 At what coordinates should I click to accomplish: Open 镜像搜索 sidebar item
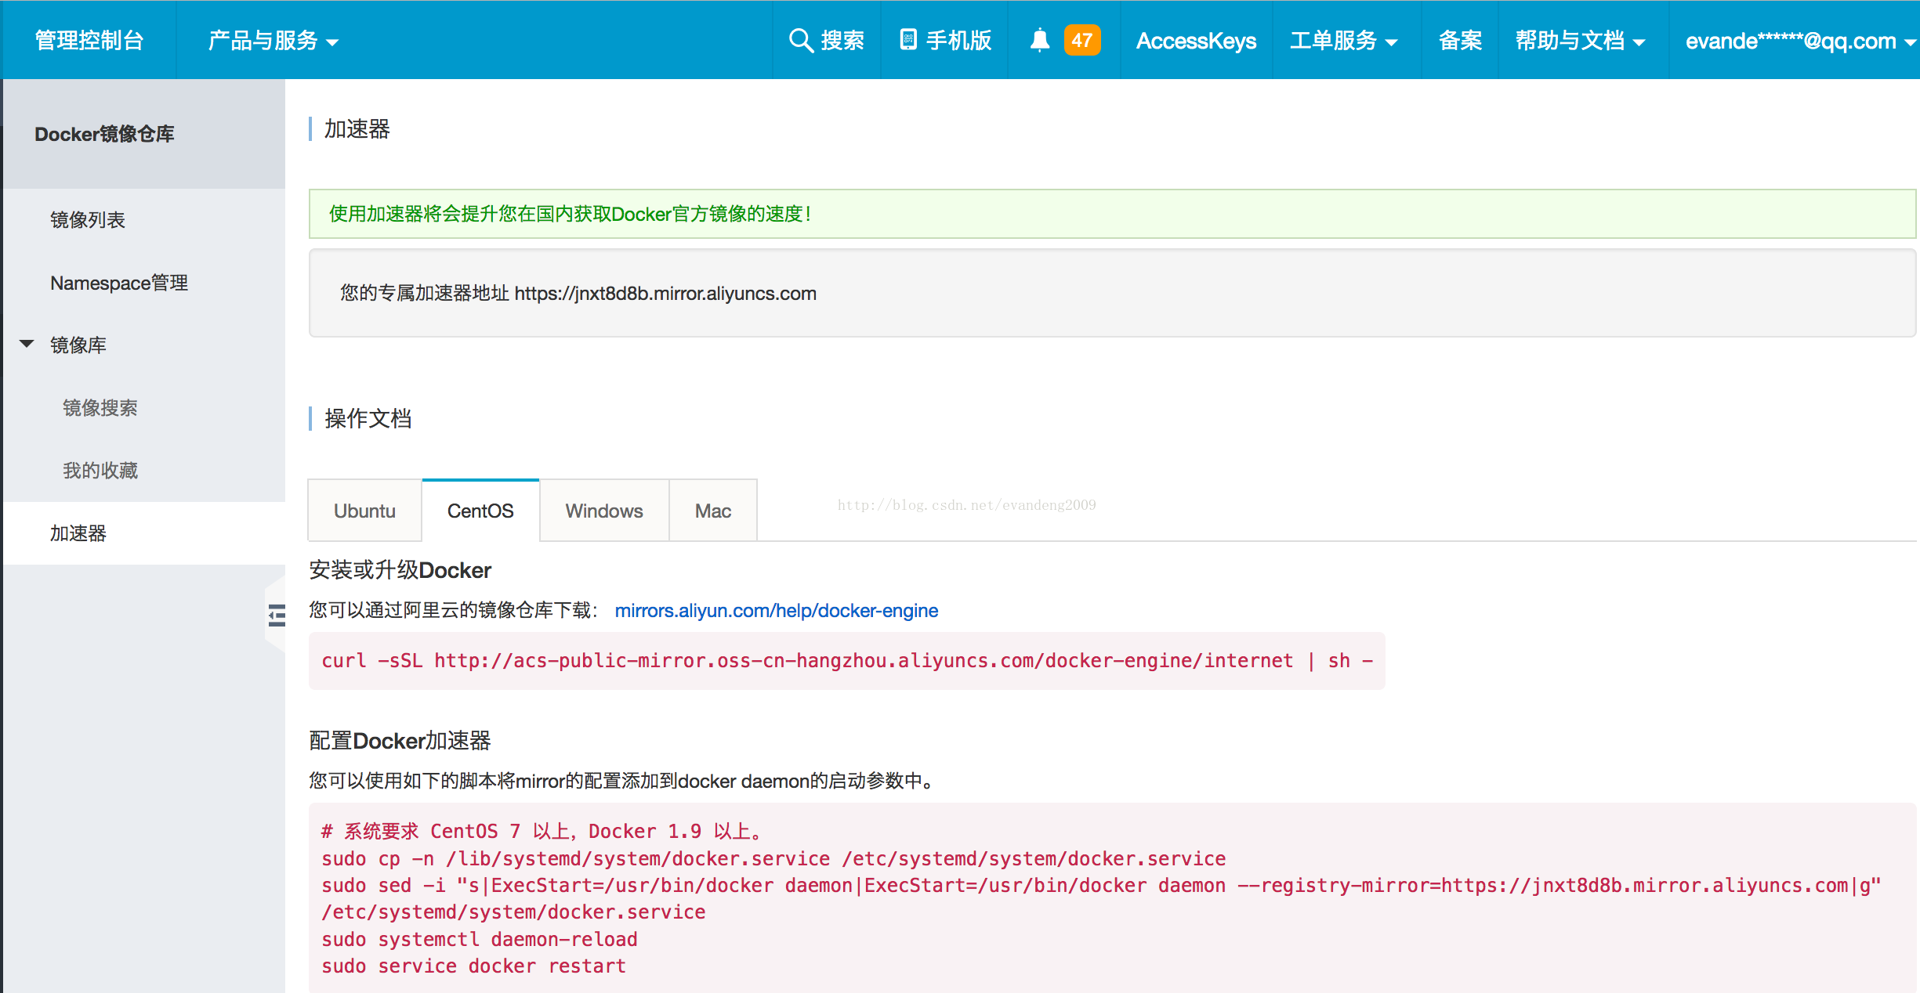100,408
